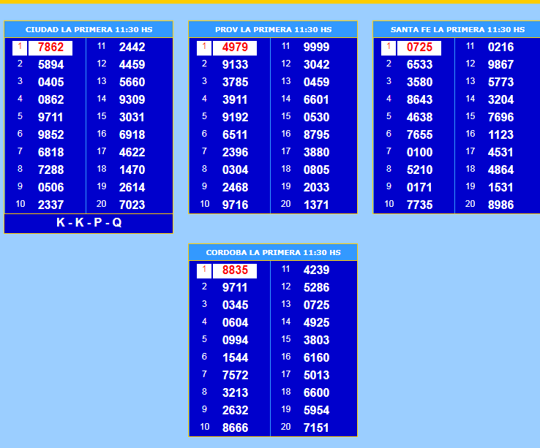Click number 7023 at Ciudad position 20
This screenshot has height=448, width=540.
tap(132, 205)
